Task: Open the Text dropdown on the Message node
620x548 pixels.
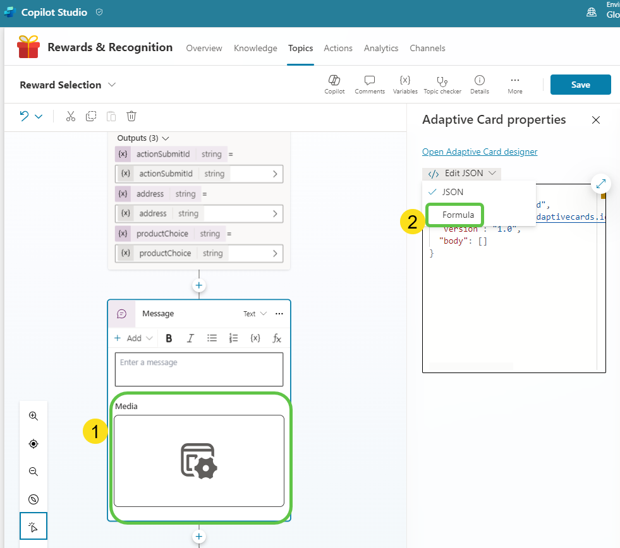Action: coord(255,313)
